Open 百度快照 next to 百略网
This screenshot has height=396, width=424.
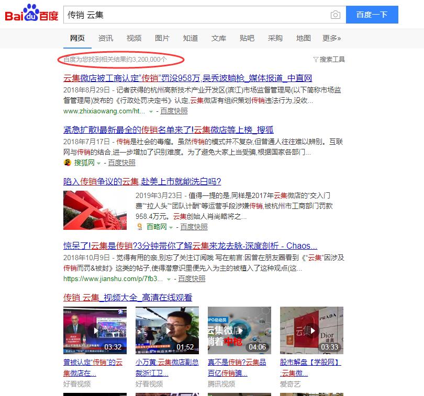pyautogui.click(x=194, y=227)
